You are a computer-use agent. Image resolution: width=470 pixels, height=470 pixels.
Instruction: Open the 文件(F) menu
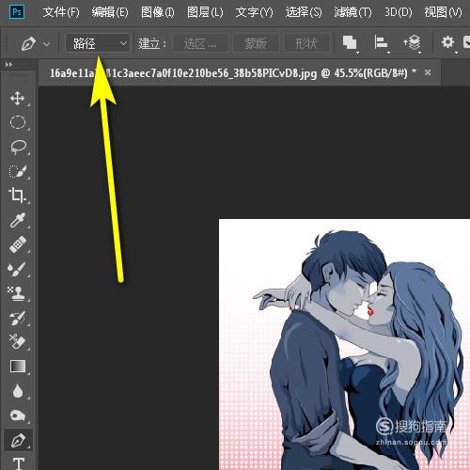pos(61,12)
